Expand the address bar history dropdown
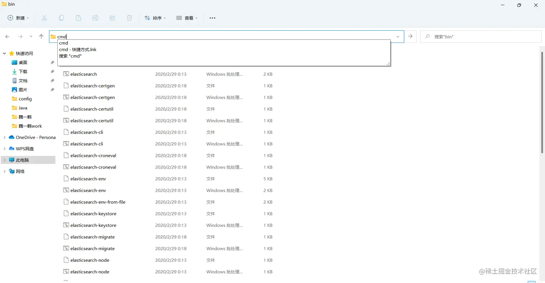 398,36
